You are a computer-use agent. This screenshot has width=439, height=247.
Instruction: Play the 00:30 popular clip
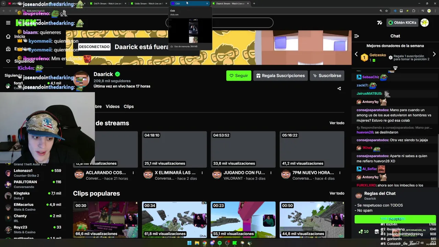point(105,220)
